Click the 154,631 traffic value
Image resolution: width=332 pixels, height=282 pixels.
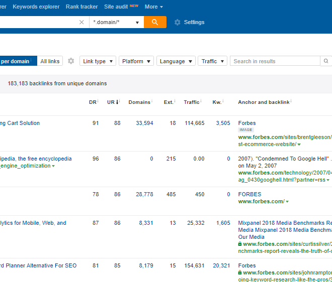pyautogui.click(x=194, y=265)
